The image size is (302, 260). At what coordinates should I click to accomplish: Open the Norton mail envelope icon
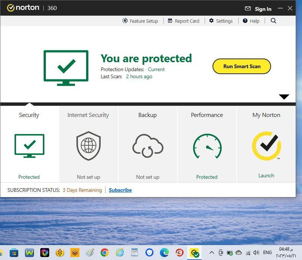pos(248,9)
